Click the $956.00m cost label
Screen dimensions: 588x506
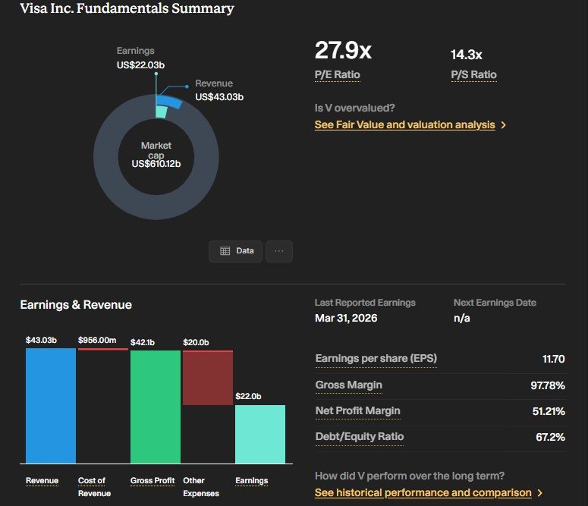tap(97, 340)
